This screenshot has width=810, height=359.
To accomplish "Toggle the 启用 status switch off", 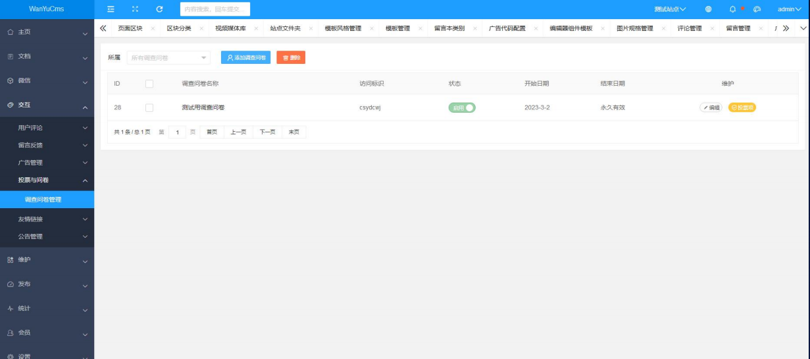I will coord(462,107).
